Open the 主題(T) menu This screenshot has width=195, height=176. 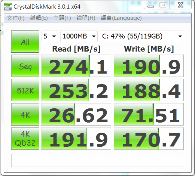[62, 18]
